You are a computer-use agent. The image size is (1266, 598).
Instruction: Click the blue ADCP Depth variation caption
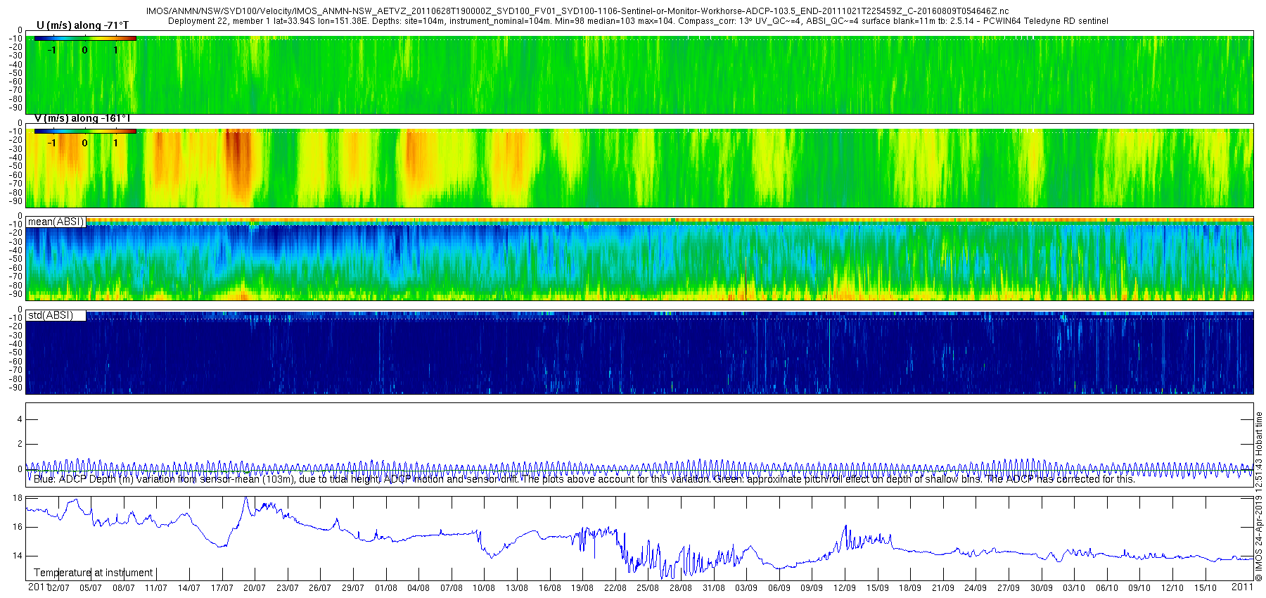pos(584,479)
